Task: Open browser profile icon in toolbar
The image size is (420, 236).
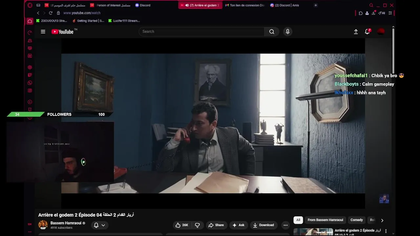Action: coord(367,13)
